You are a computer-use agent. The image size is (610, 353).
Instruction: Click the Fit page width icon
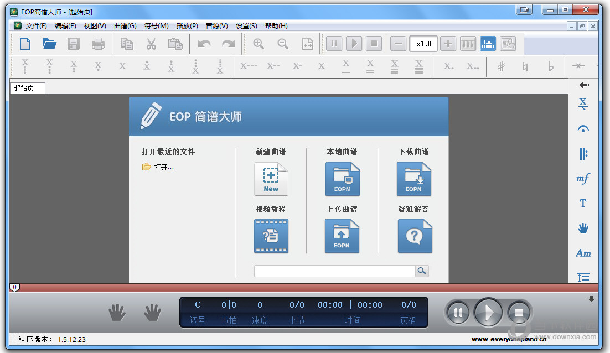307,44
